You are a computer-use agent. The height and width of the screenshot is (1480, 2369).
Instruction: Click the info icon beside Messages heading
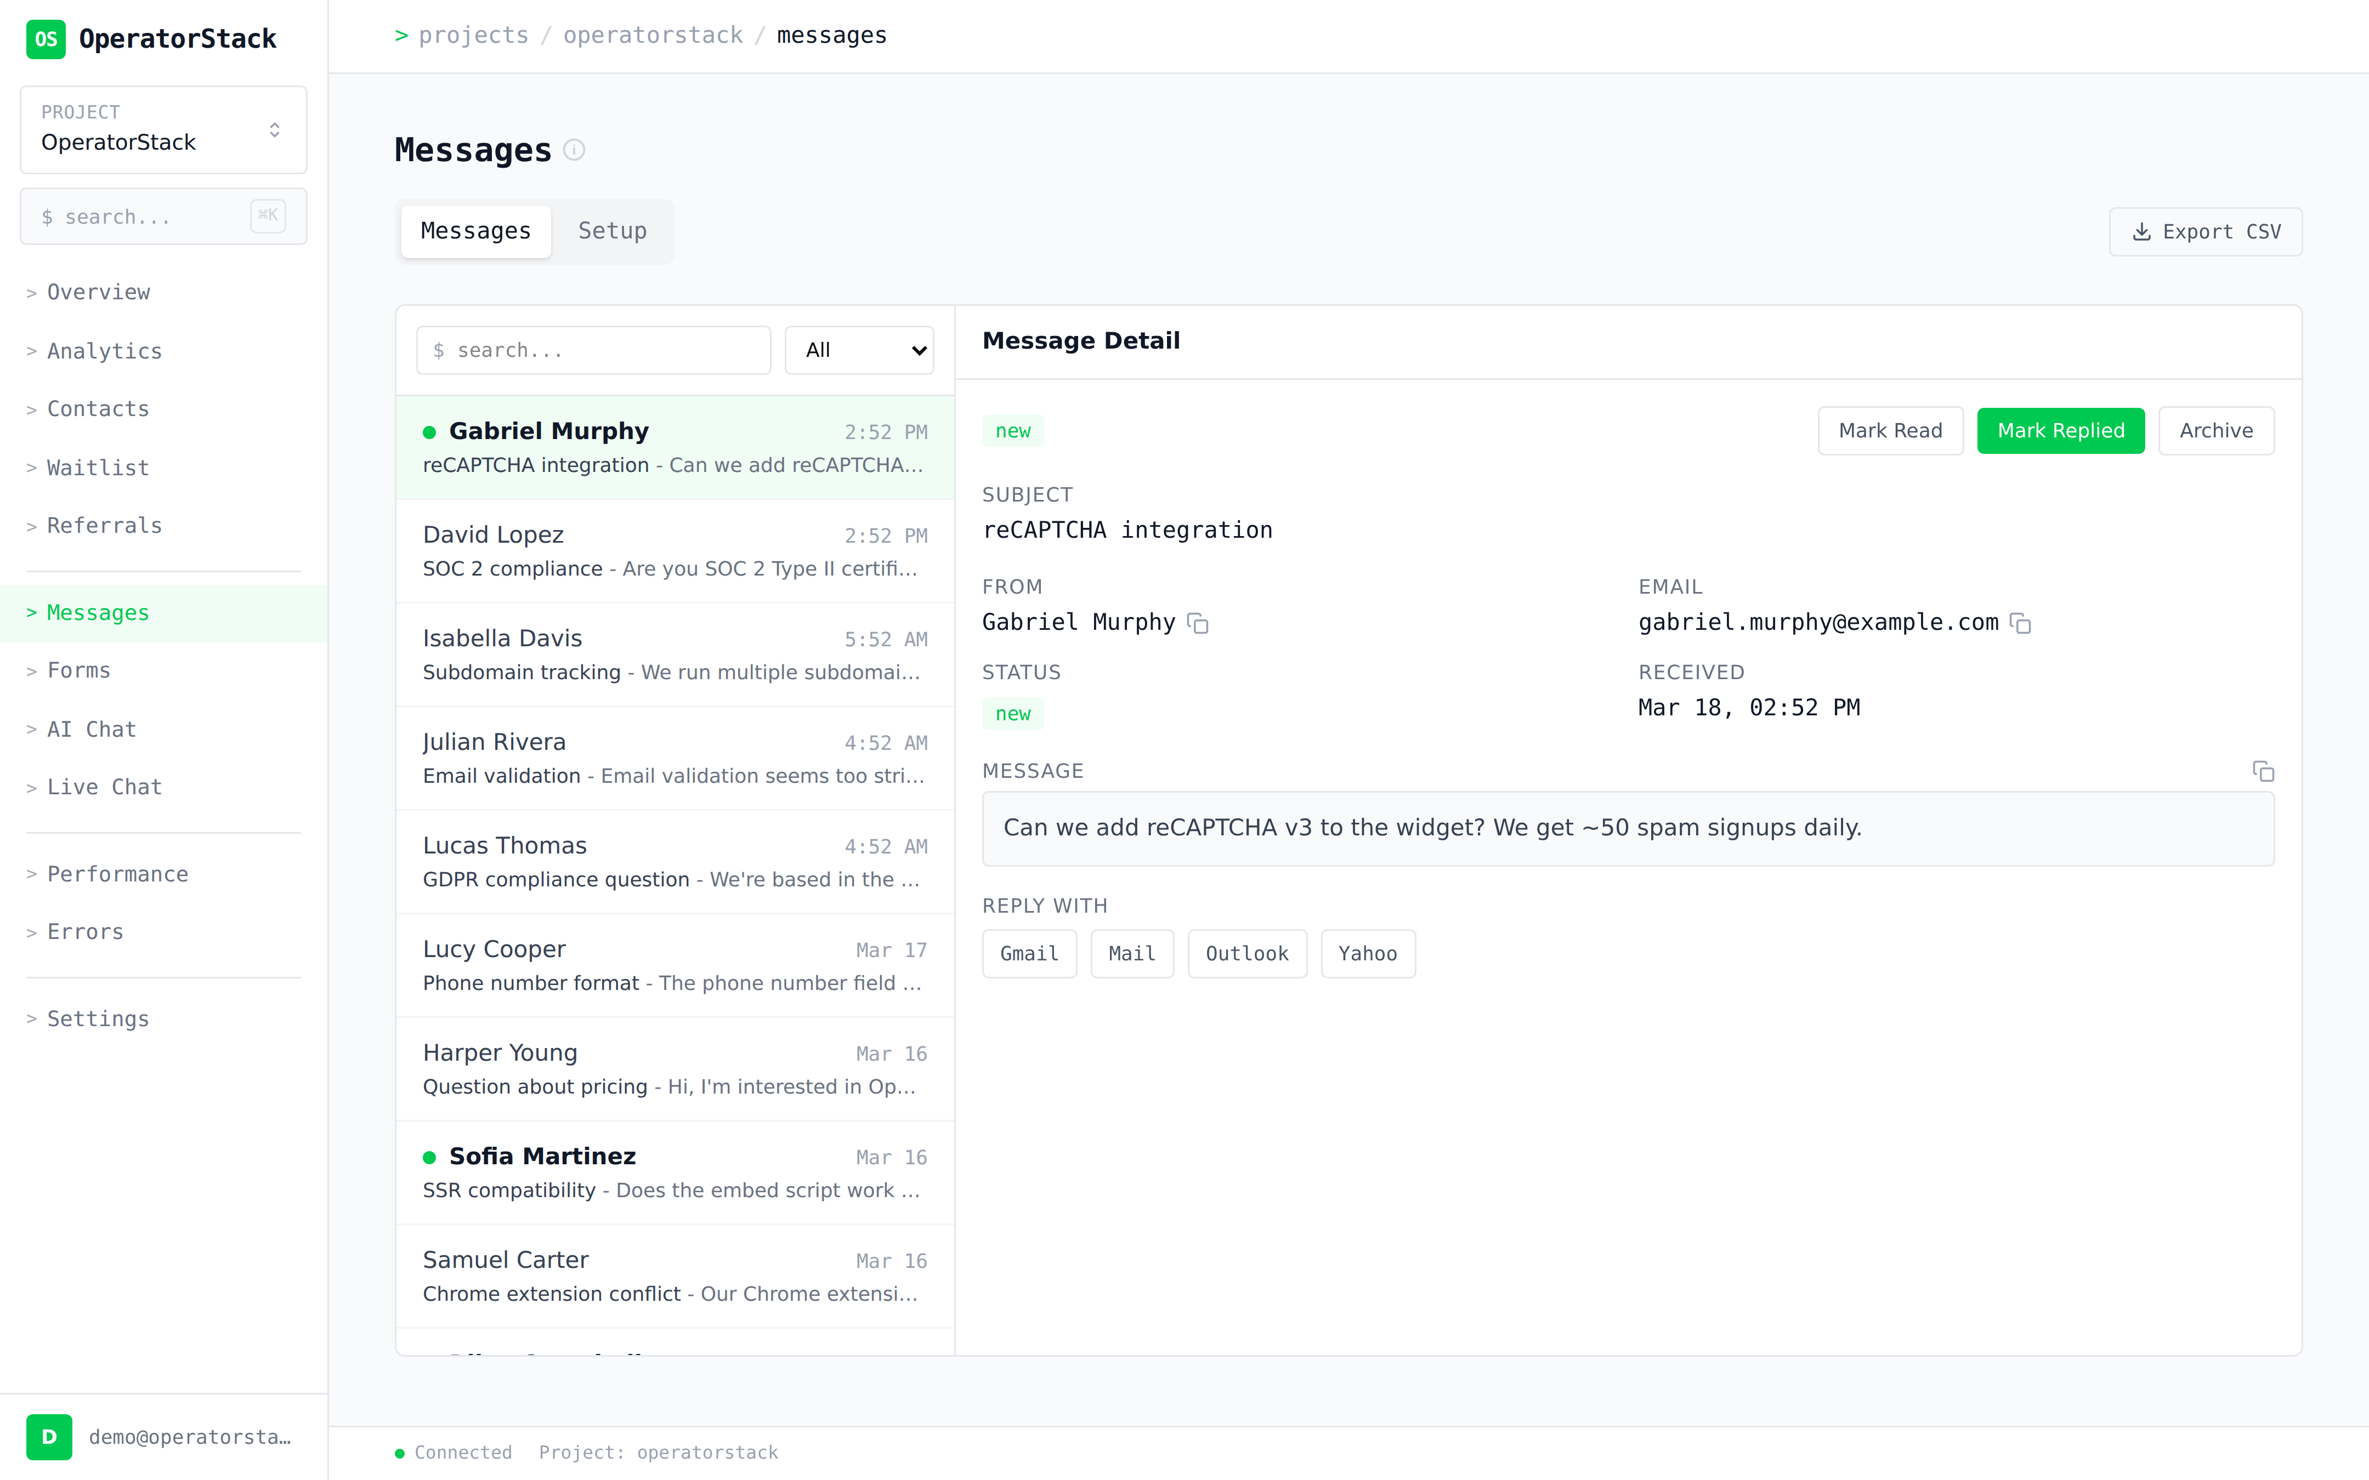click(x=575, y=150)
